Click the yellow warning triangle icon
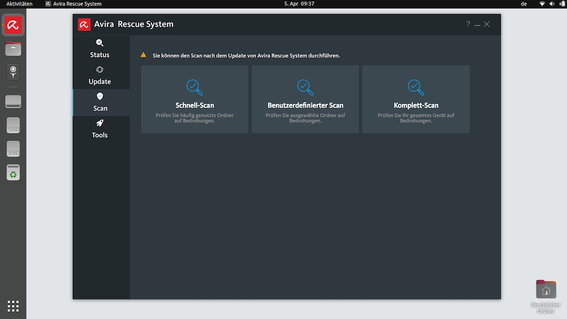The image size is (567, 319). (144, 55)
